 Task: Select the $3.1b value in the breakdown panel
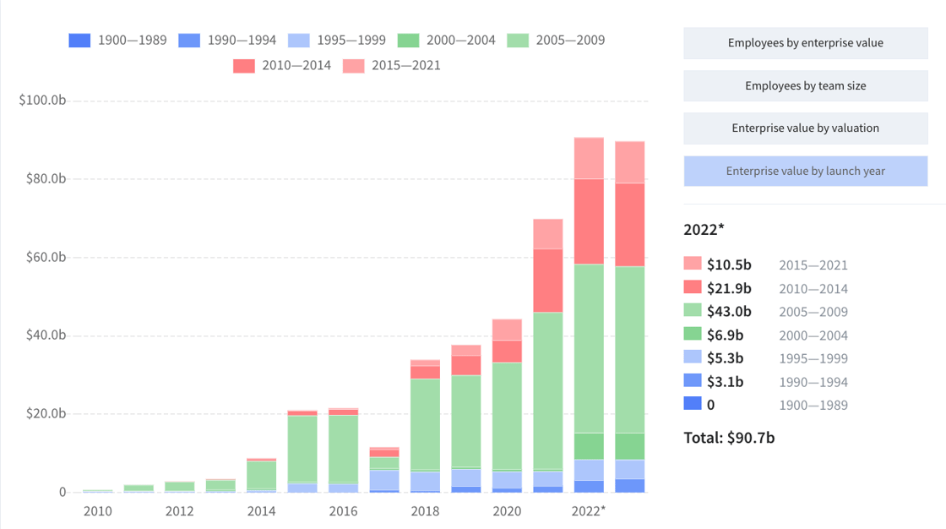tap(726, 382)
